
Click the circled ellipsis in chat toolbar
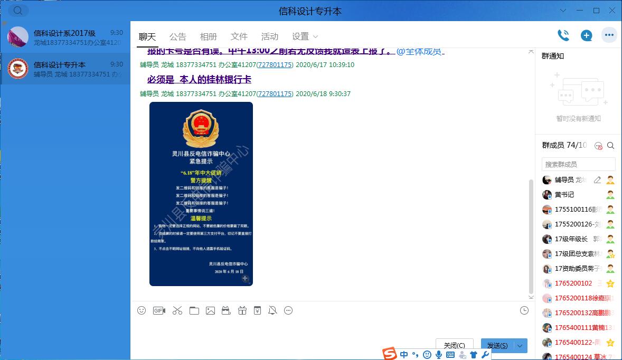pos(288,310)
